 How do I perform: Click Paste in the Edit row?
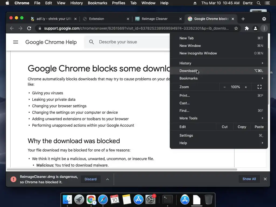coord(259,127)
